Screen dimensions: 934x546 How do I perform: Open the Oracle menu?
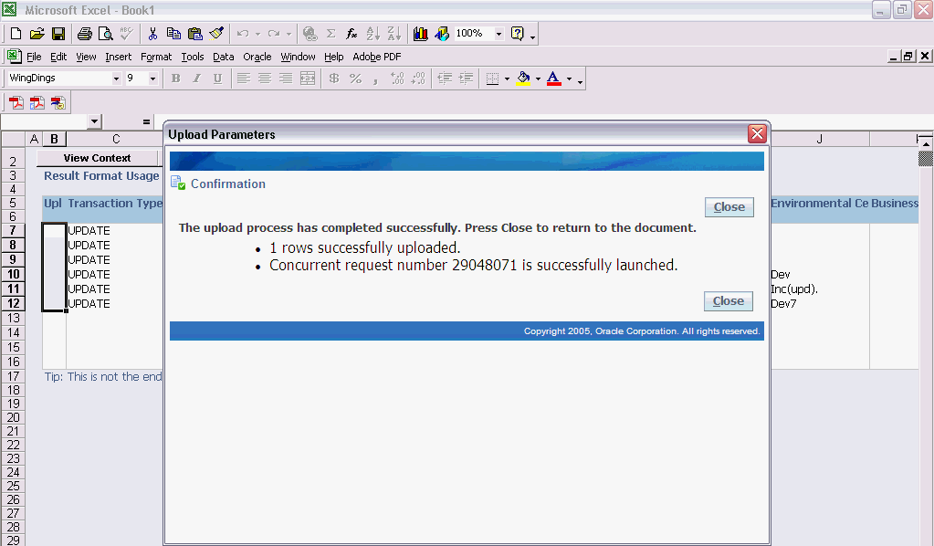(x=257, y=57)
